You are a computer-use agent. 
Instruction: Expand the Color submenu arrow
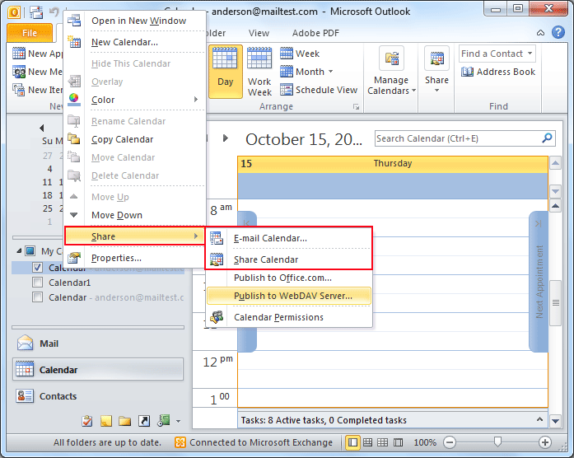pyautogui.click(x=196, y=99)
